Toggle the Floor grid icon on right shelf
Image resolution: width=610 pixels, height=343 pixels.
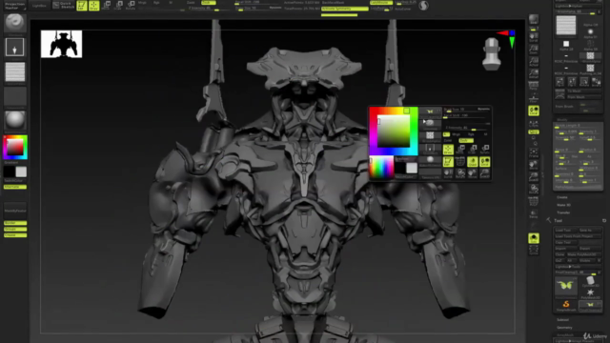[534, 98]
